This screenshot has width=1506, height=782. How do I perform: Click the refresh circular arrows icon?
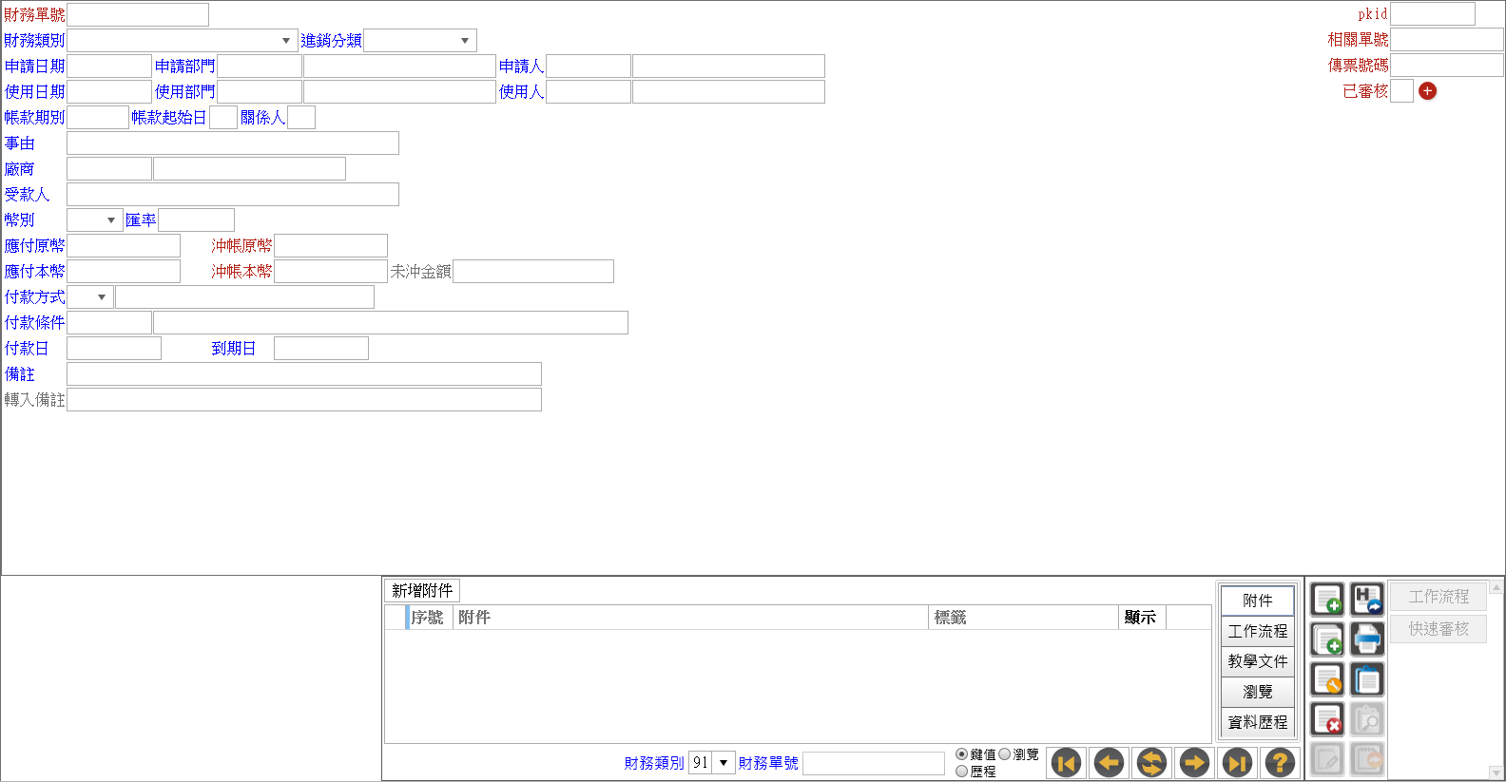(1151, 762)
